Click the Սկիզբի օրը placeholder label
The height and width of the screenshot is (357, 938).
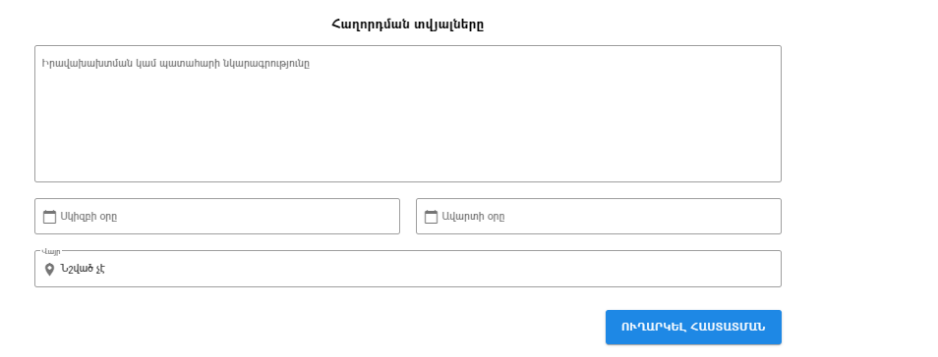[x=88, y=217]
